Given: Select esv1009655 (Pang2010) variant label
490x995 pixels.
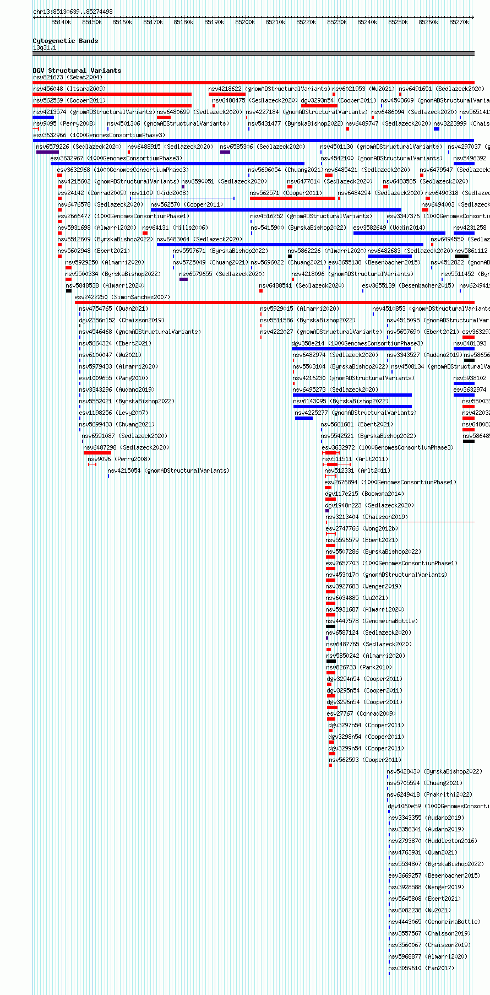Looking at the screenshot, I should point(113,378).
